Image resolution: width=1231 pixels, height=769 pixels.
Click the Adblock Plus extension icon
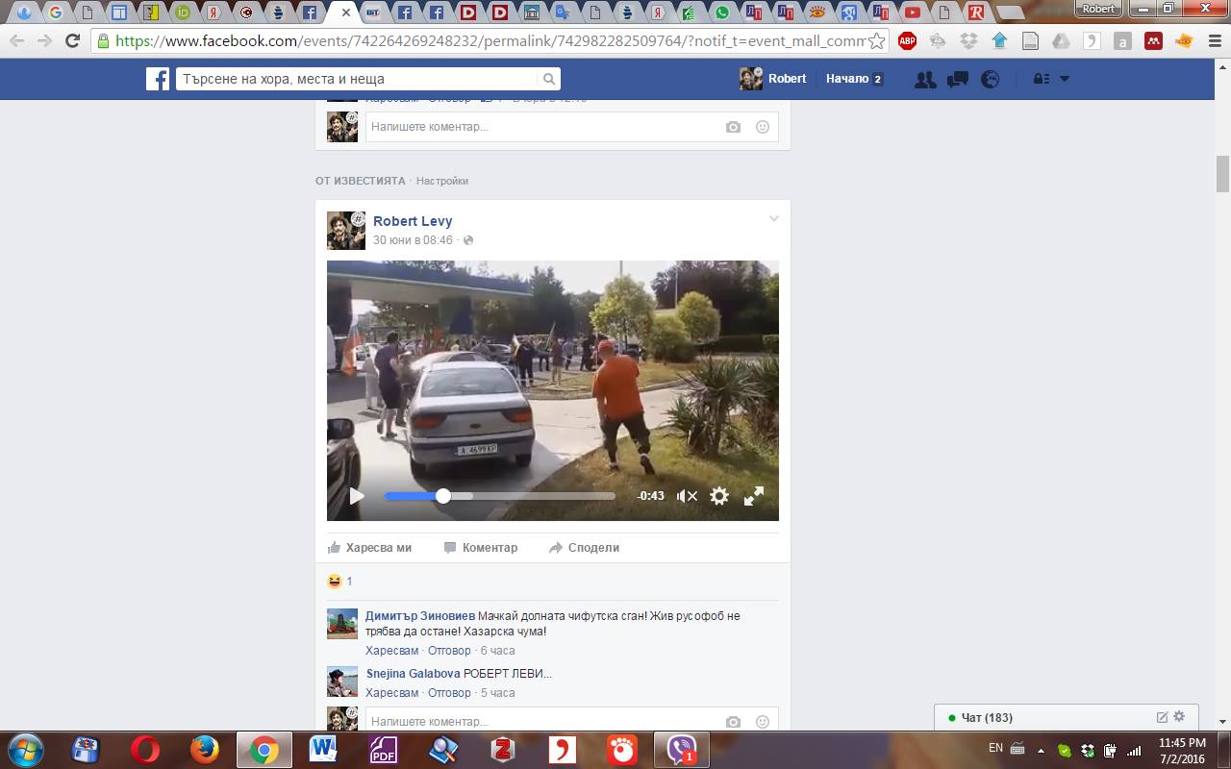[907, 41]
